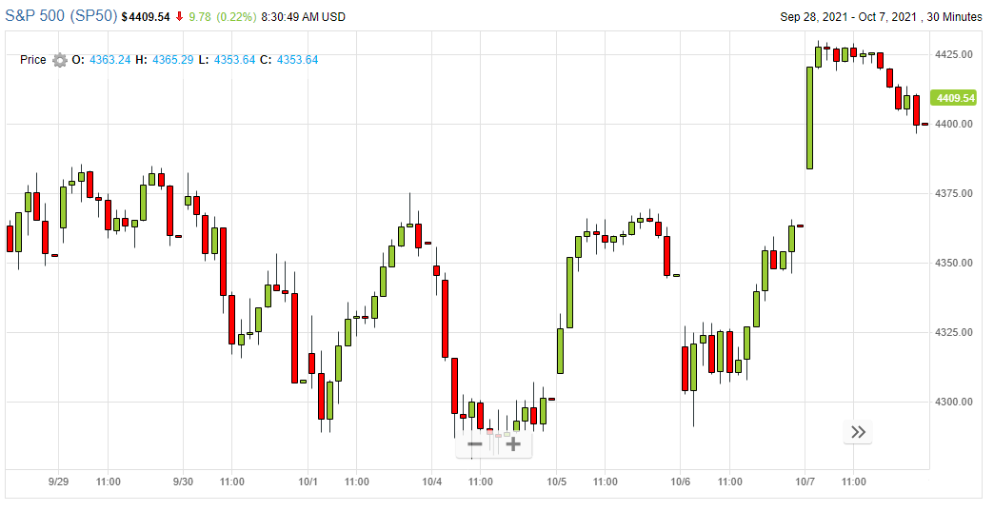994x511 pixels.
Task: Click the 8:30:49 AM USD timestamp
Action: [x=303, y=17]
